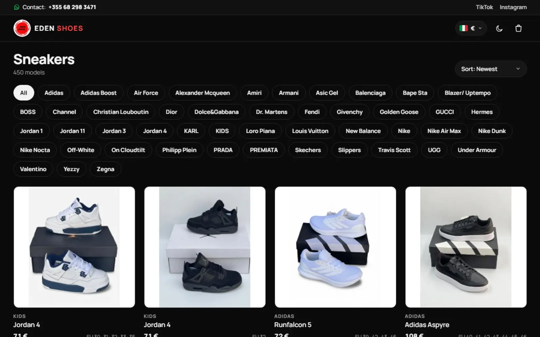
Task: Filter by Louis Vuitton
Action: 310,131
